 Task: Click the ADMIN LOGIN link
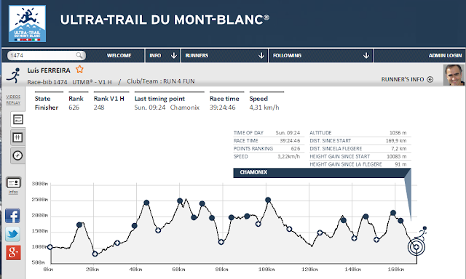pos(445,55)
